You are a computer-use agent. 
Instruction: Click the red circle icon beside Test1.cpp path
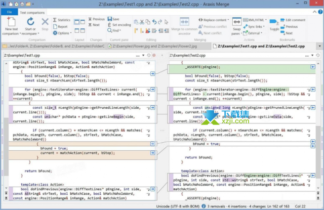(x=154, y=55)
